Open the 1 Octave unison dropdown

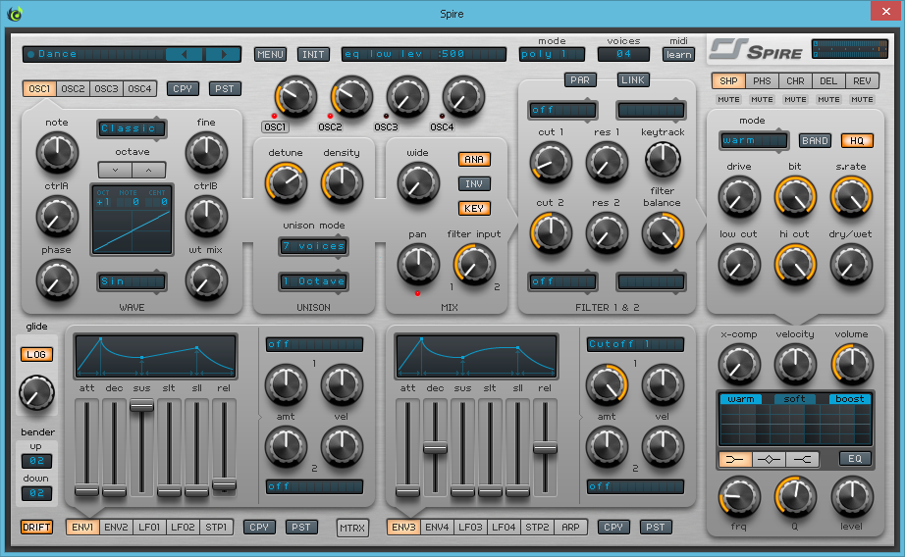pyautogui.click(x=313, y=281)
